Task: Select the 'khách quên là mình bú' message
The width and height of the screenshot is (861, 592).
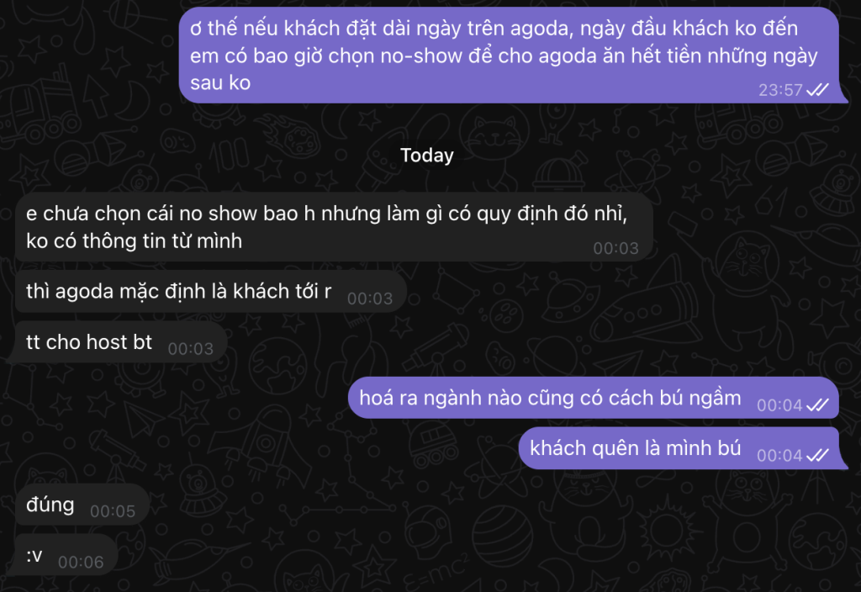Action: pyautogui.click(x=635, y=448)
